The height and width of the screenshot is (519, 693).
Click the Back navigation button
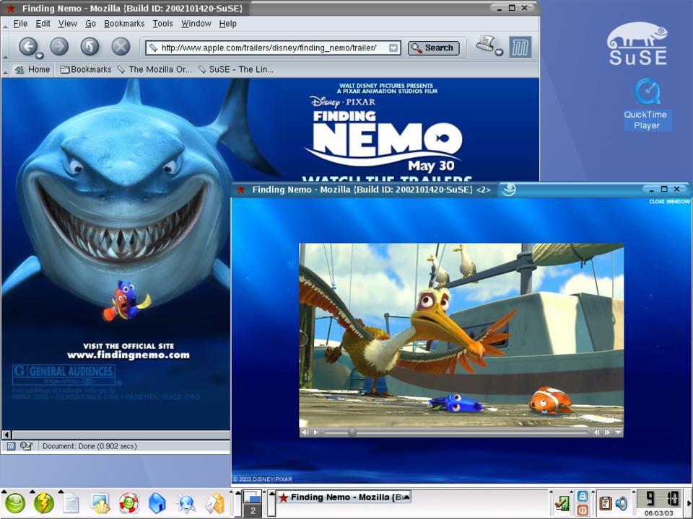pyautogui.click(x=27, y=47)
